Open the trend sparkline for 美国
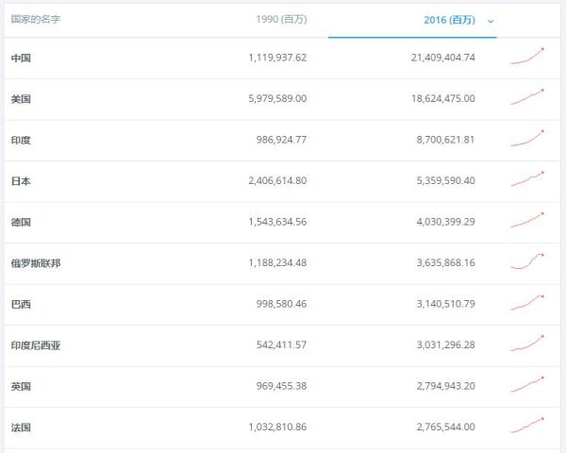 [527, 97]
